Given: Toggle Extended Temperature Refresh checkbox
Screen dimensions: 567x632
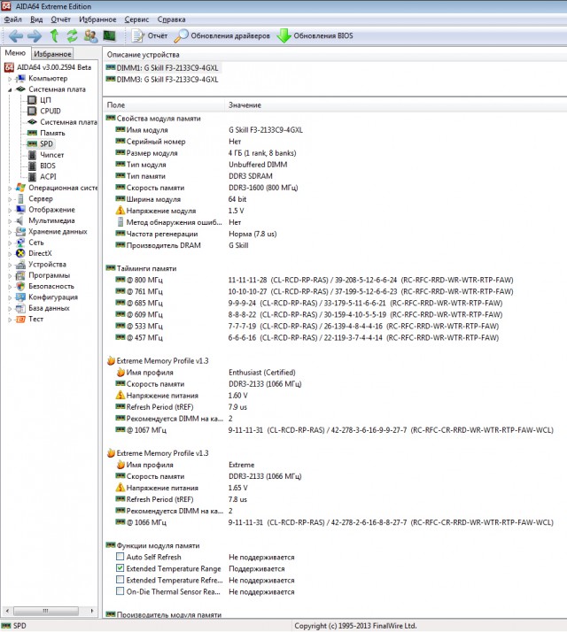Looking at the screenshot, I should click(x=120, y=580).
